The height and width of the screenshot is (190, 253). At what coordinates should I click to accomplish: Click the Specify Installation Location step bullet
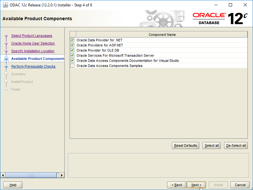click(6, 51)
